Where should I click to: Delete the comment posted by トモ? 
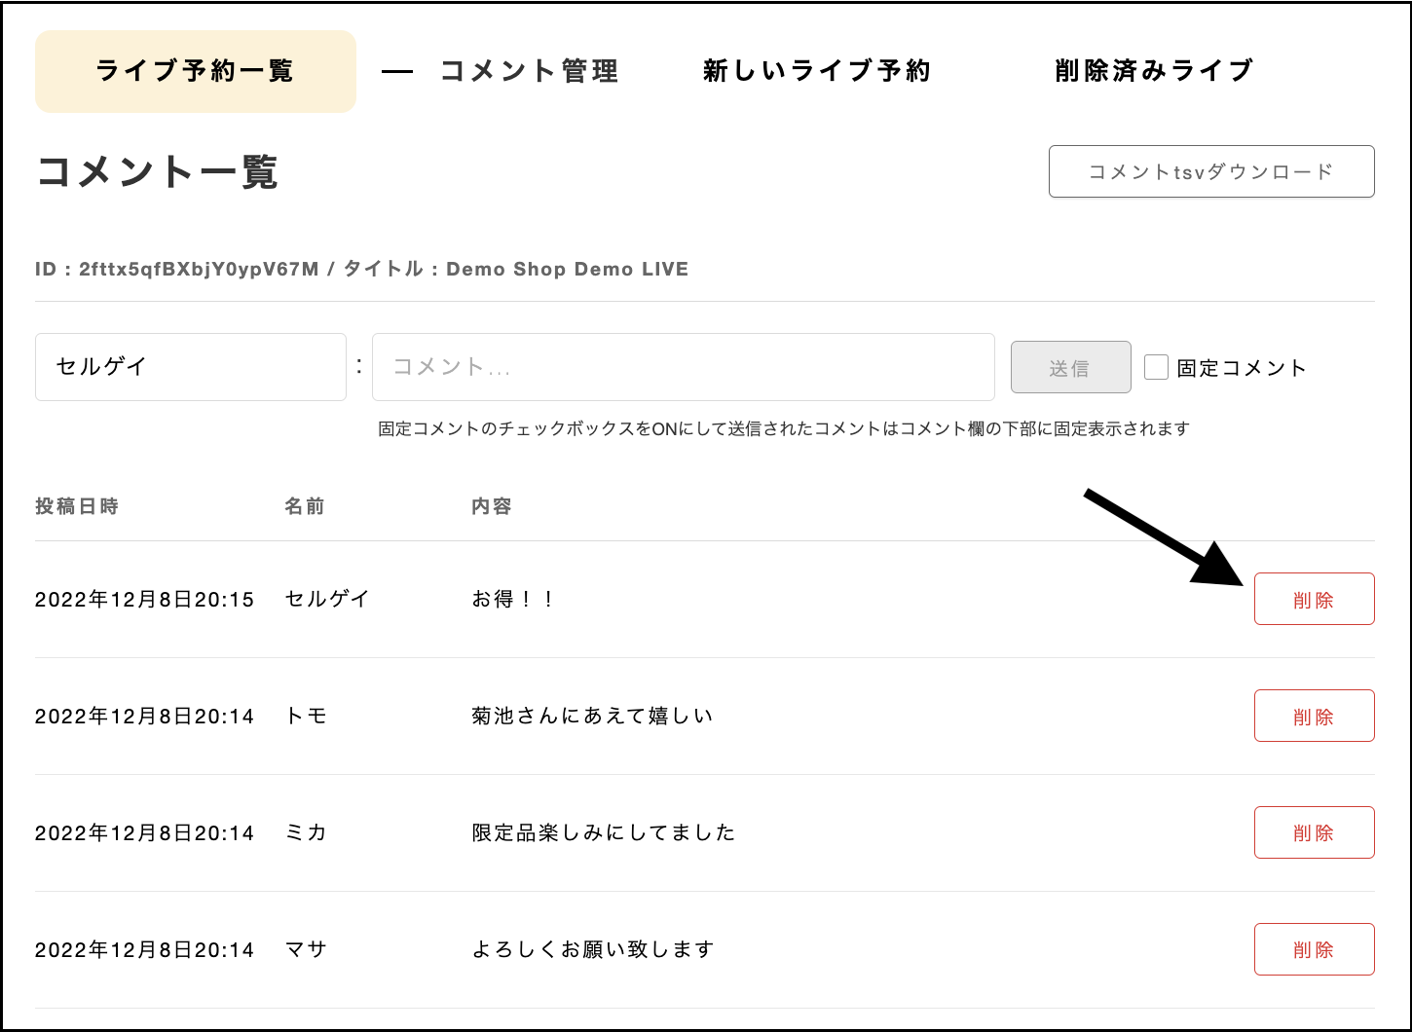[x=1313, y=717]
